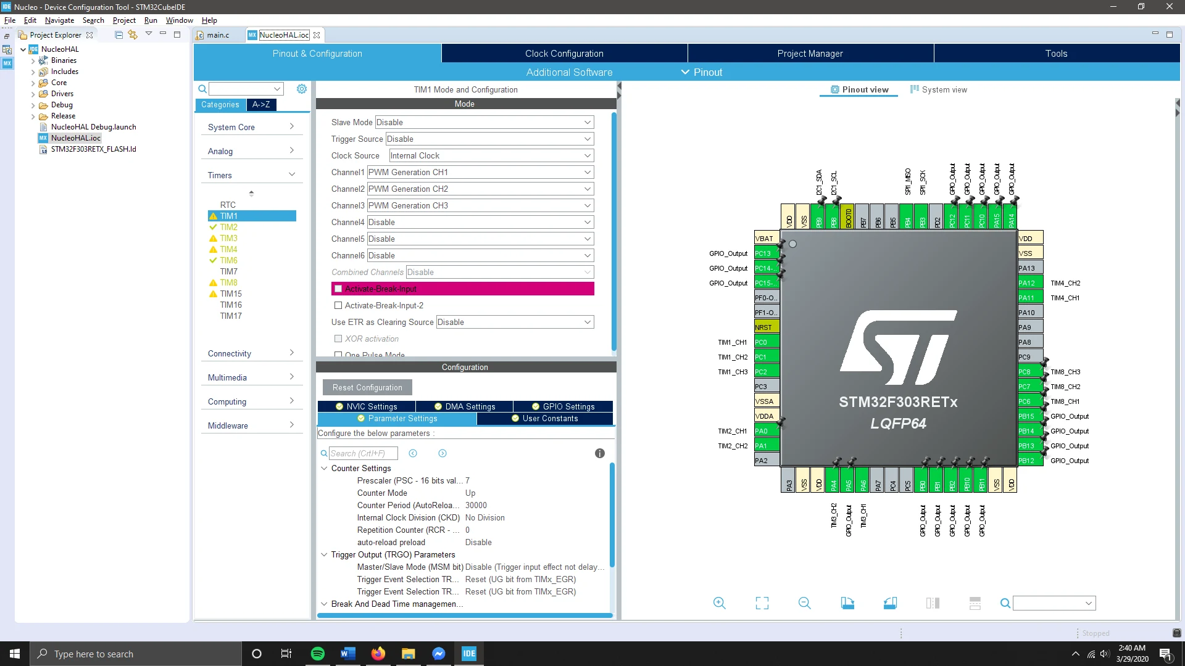This screenshot has width=1185, height=666.
Task: Click the vertical flip pinout icon
Action: [975, 603]
